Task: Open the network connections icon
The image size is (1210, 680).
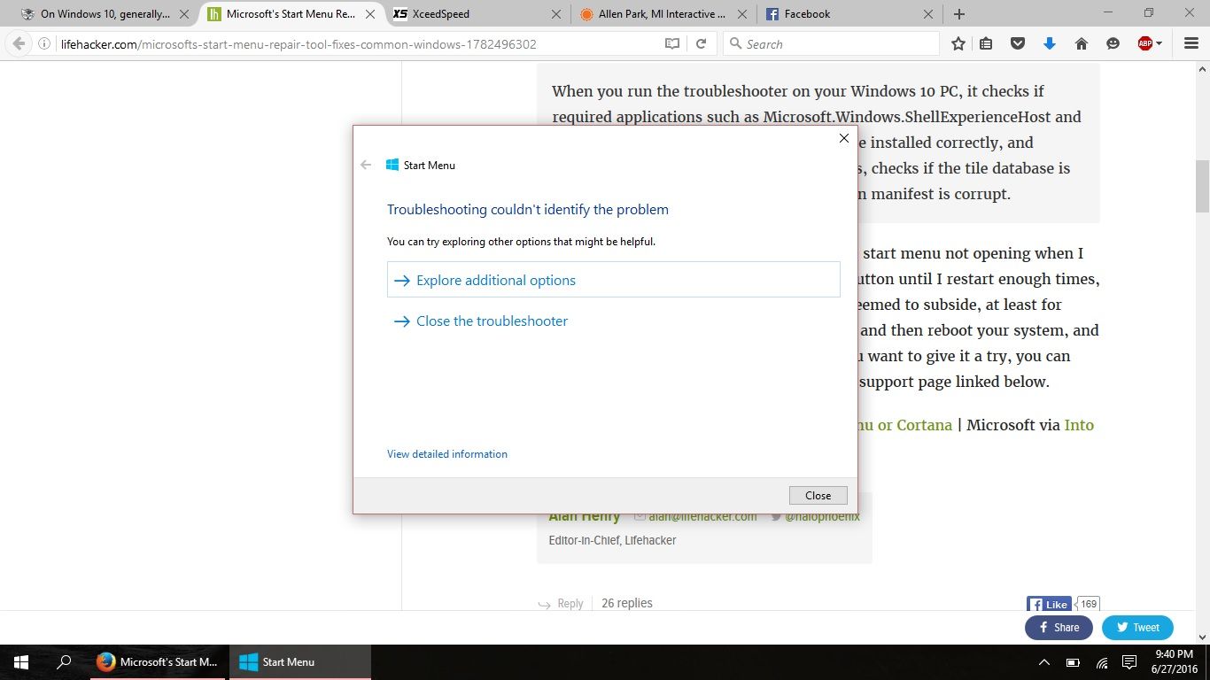Action: pos(1102,662)
